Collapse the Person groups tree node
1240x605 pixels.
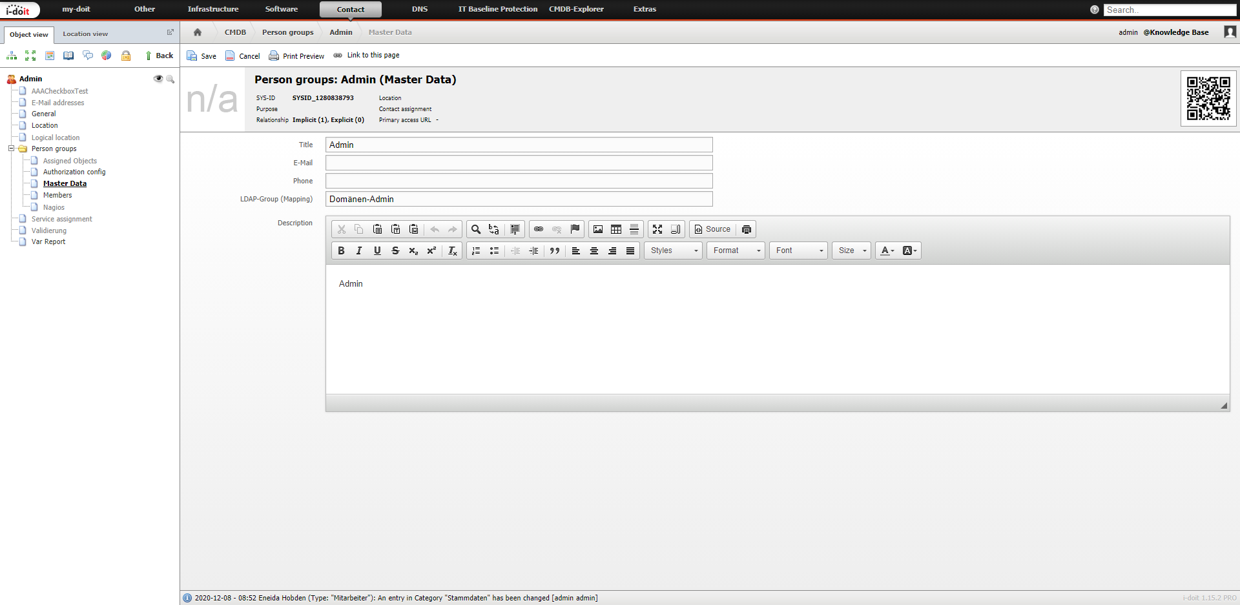(11, 149)
